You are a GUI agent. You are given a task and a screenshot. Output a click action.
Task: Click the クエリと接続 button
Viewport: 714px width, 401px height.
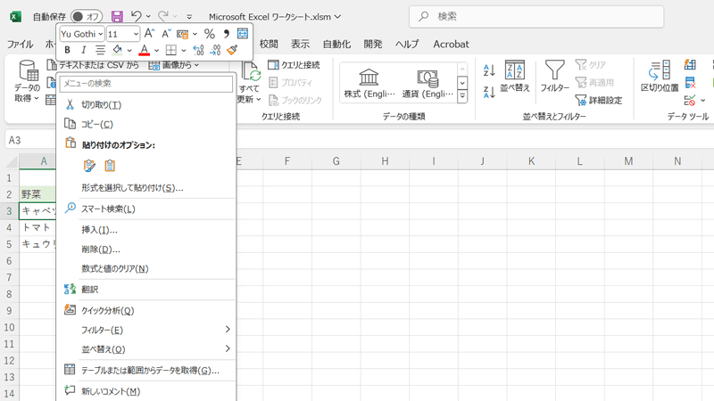[295, 65]
